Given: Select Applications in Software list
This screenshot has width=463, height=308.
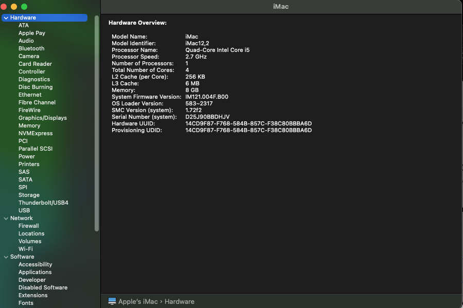Looking at the screenshot, I should click(x=35, y=272).
